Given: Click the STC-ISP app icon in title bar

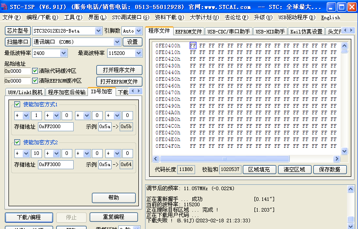Looking at the screenshot, I should [4, 7].
